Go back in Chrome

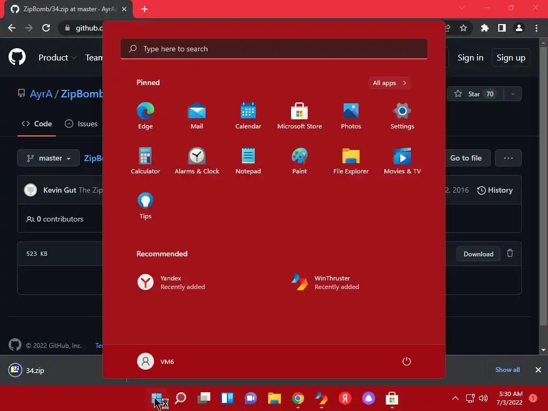12,28
